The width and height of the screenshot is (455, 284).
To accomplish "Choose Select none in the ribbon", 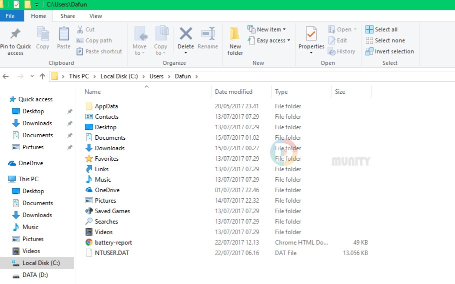I will [389, 40].
